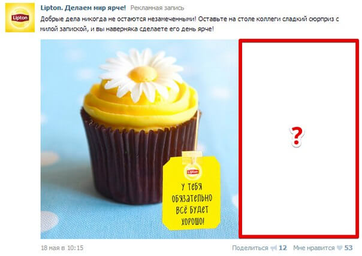Viewport: 362px width, 256px height.
Task: Click the "Рекламная запись" label
Action: click(157, 8)
